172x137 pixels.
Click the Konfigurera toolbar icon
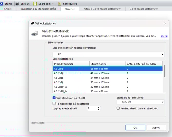[60, 4]
